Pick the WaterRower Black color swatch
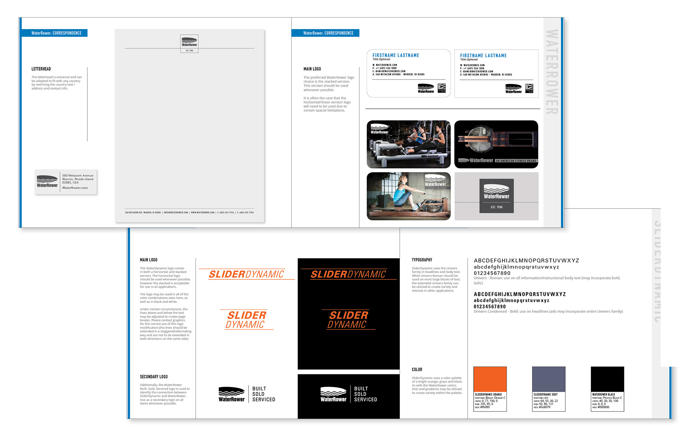 coord(607,379)
